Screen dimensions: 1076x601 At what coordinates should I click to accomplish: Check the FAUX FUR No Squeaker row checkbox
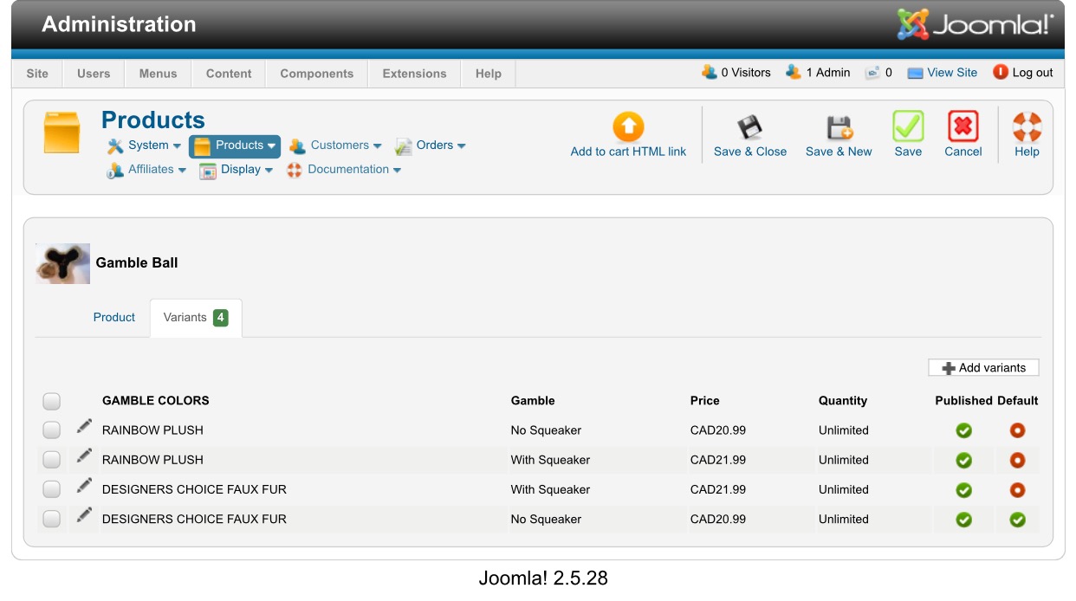pos(52,519)
